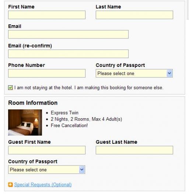Click the 'Phone Number' field label
The image size is (189, 194).
pyautogui.click(x=27, y=65)
